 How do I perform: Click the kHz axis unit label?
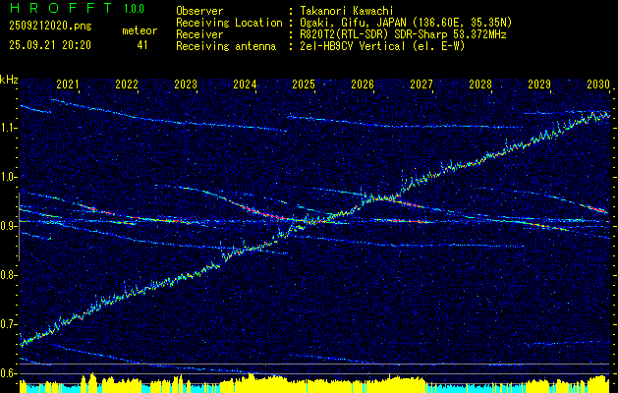click(9, 80)
